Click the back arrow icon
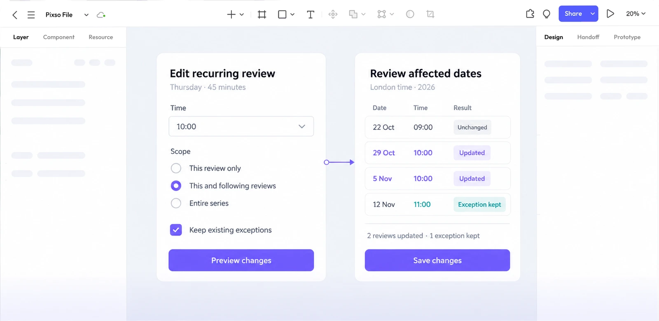Image resolution: width=659 pixels, height=321 pixels. tap(15, 15)
